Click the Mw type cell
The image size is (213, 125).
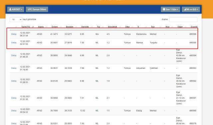click(x=97, y=34)
